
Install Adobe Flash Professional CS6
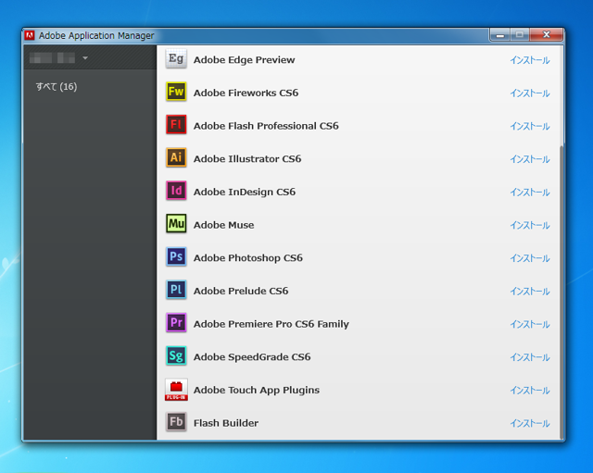coord(530,126)
